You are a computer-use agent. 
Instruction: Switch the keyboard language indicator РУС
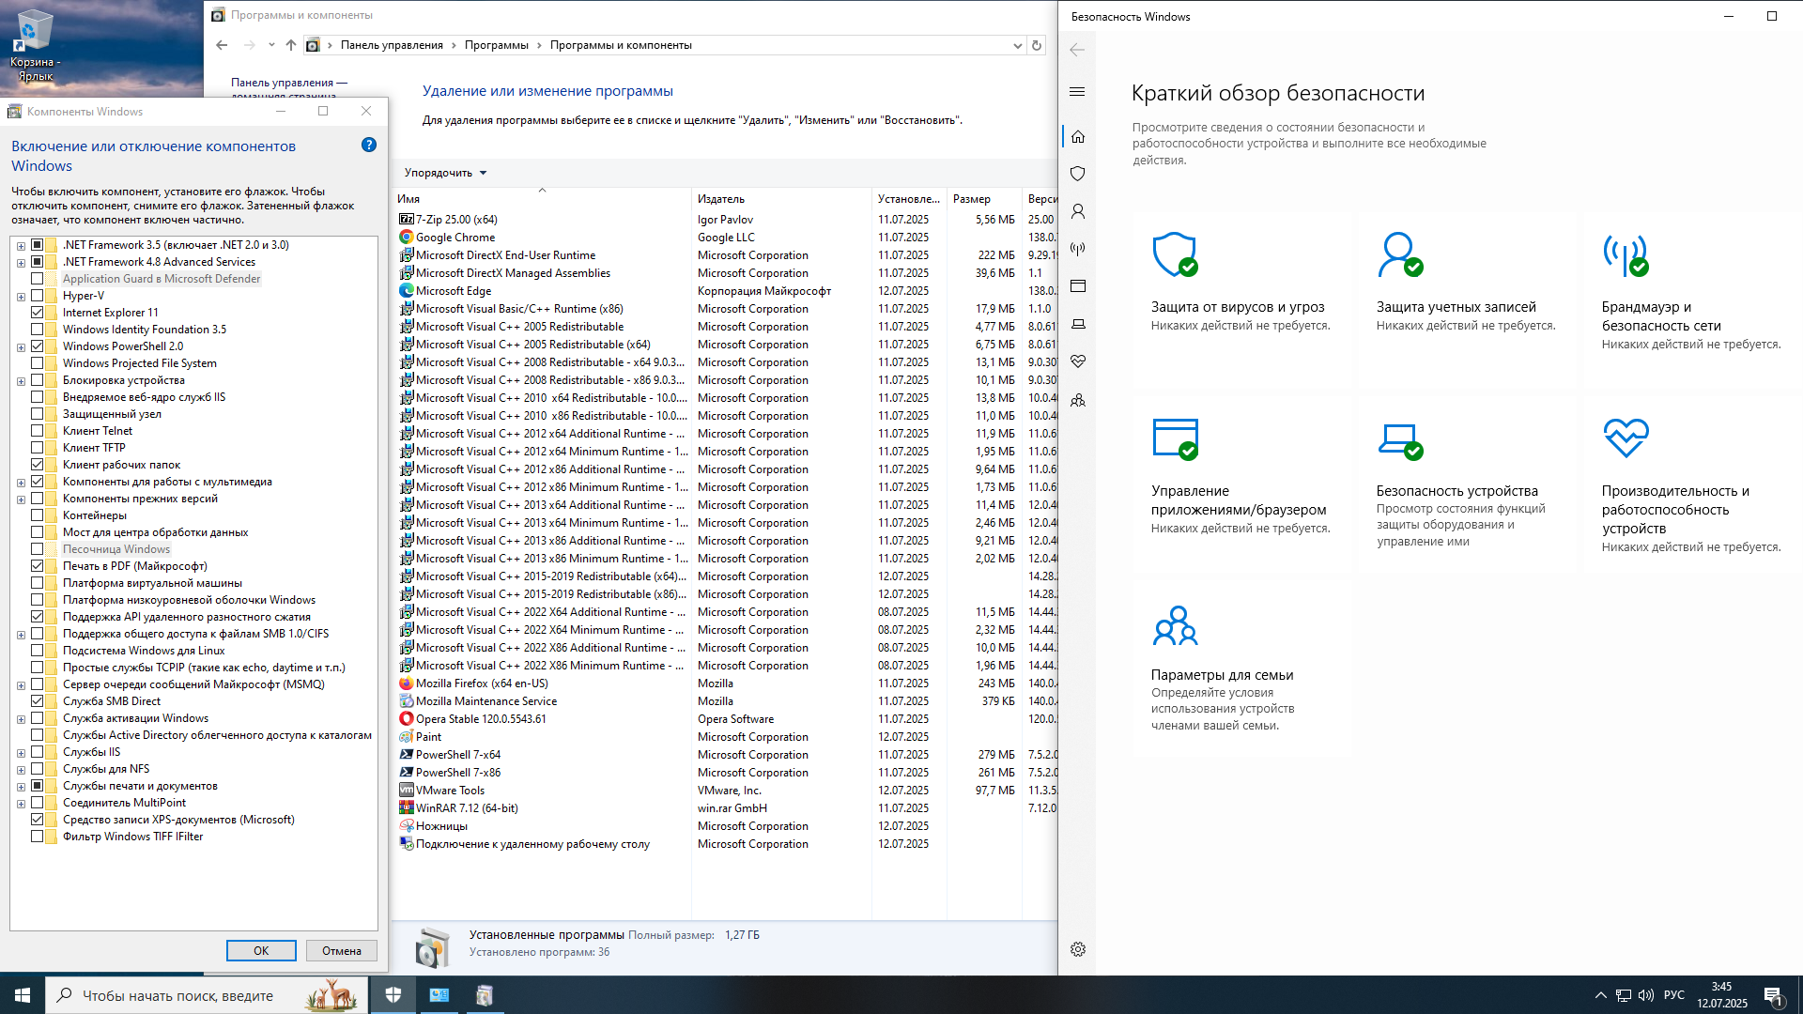tap(1674, 995)
